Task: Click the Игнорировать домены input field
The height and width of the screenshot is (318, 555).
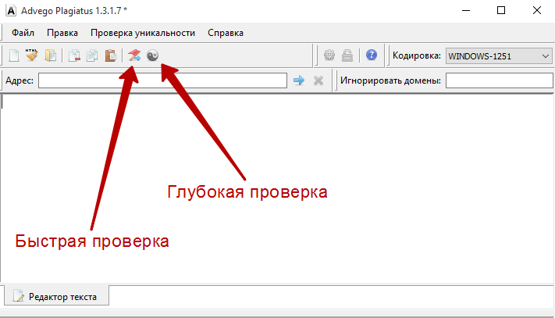Action: tap(500, 80)
